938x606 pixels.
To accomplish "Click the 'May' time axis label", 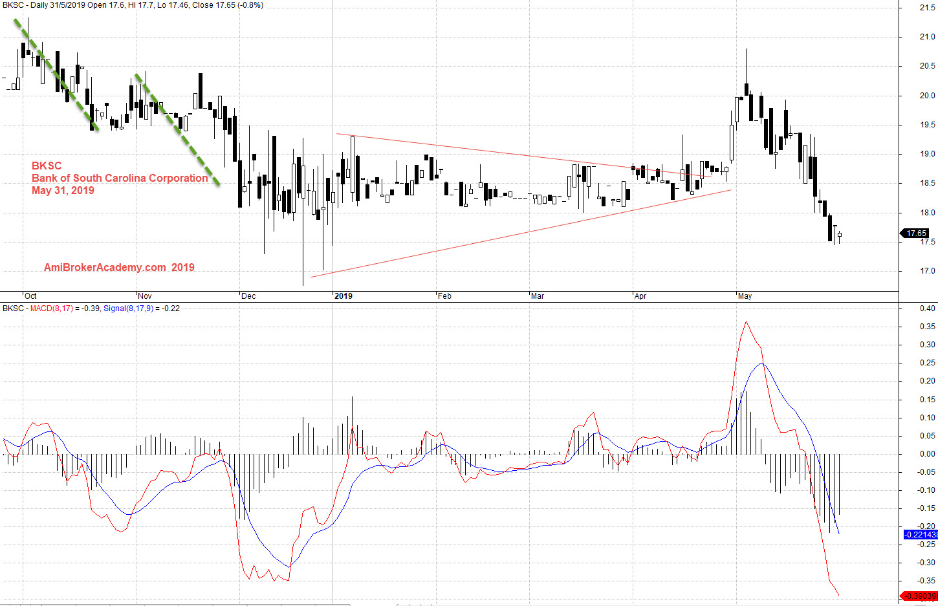I will pyautogui.click(x=745, y=296).
